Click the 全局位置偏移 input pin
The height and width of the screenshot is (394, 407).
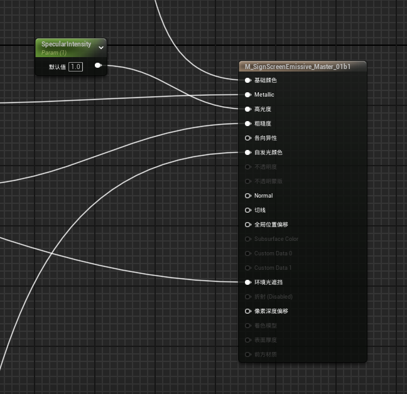tap(248, 225)
